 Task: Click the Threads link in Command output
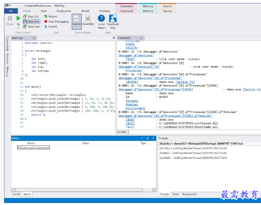click(x=132, y=101)
